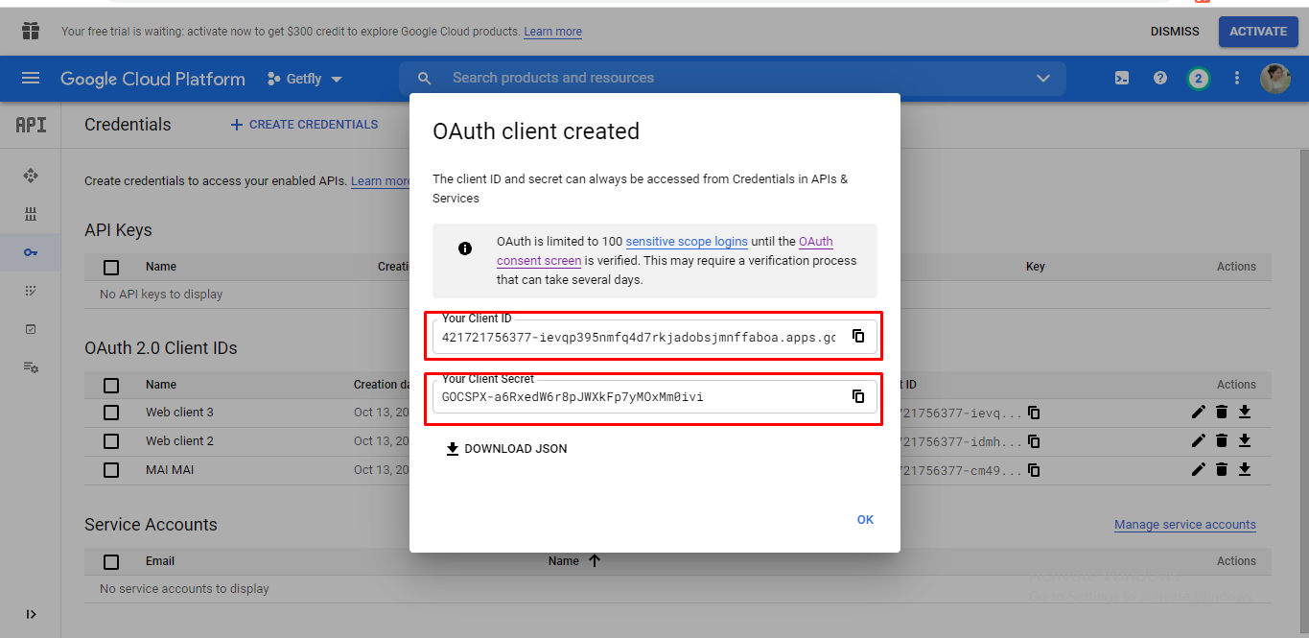The width and height of the screenshot is (1309, 638).
Task: Open the help question mark menu
Action: pos(1160,79)
